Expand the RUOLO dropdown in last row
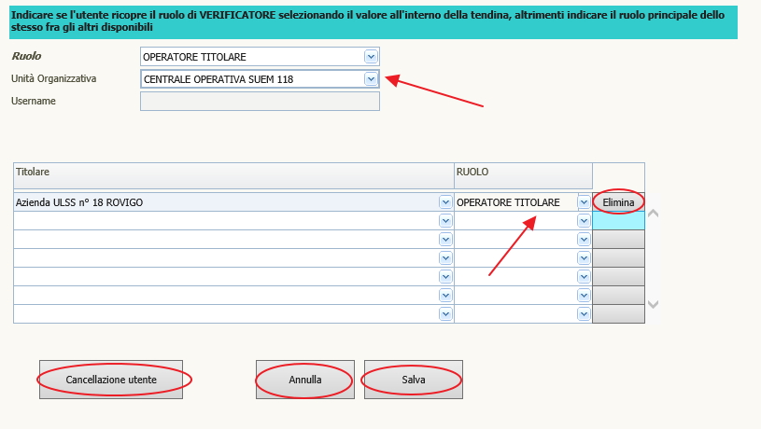Screen dimensions: 761x429 click(x=584, y=314)
